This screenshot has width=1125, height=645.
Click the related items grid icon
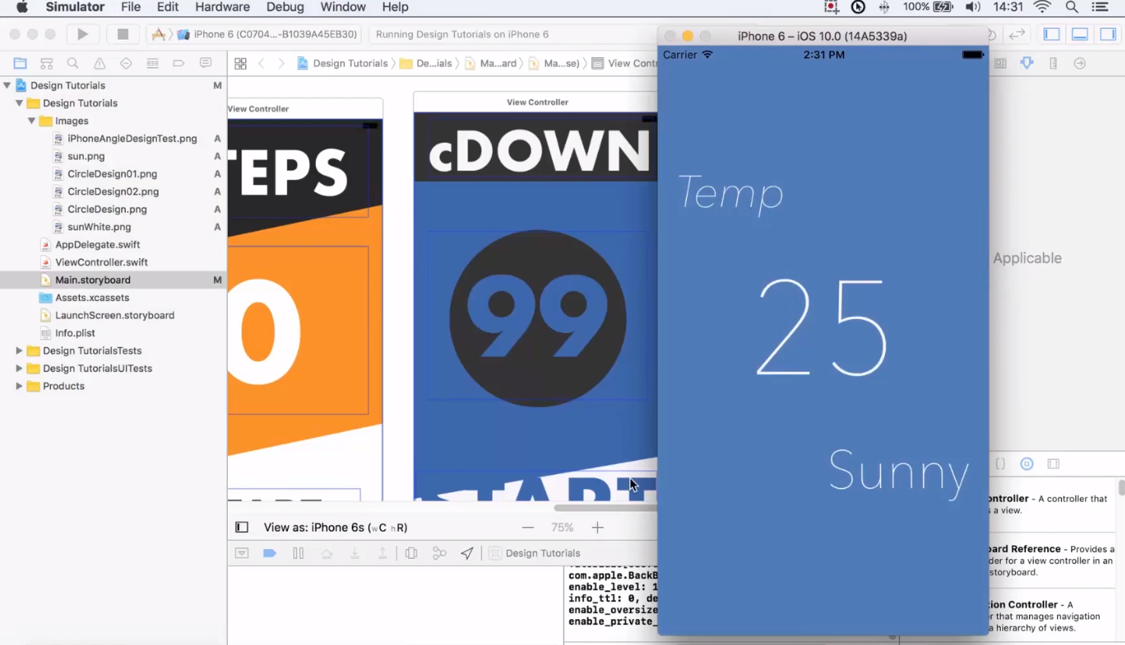241,64
